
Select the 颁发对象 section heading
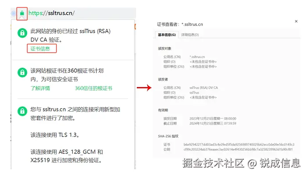pos(164,49)
